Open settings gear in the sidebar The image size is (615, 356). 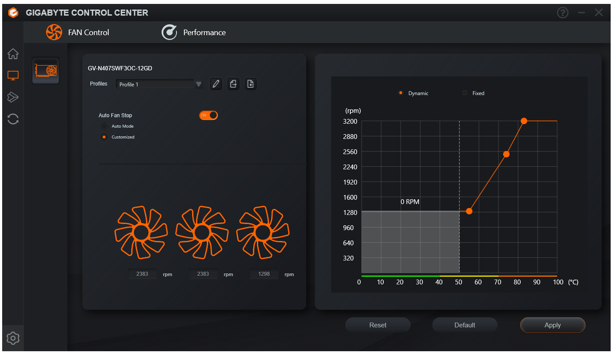[13, 337]
